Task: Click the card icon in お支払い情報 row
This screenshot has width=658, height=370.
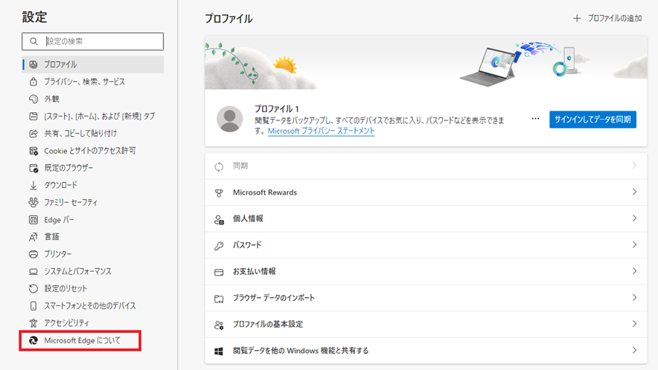Action: point(219,273)
